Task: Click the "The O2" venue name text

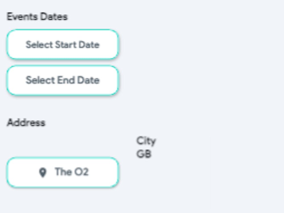Action: pos(72,172)
